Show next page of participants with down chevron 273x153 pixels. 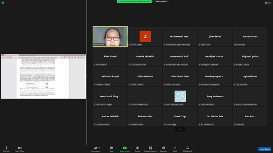[180, 129]
